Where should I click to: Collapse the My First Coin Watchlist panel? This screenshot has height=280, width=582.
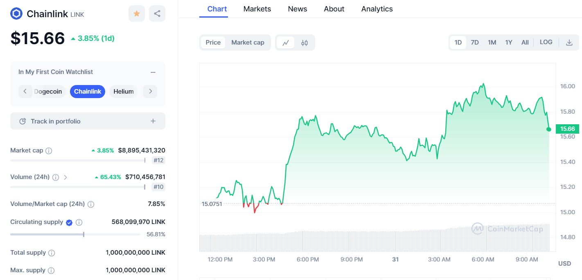pyautogui.click(x=153, y=72)
